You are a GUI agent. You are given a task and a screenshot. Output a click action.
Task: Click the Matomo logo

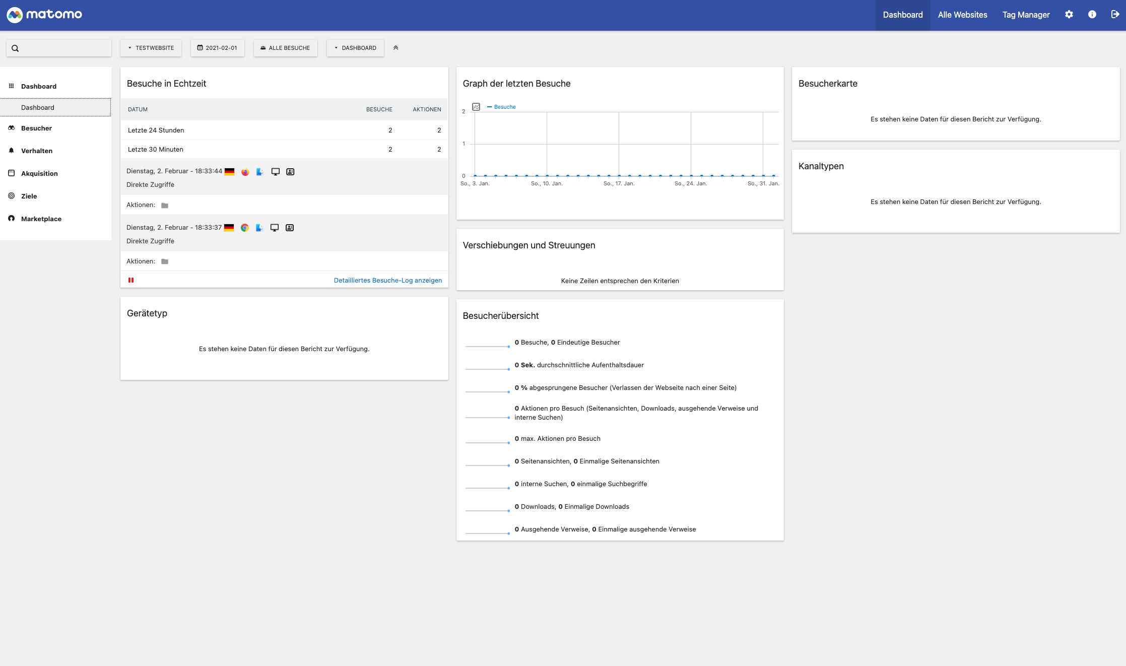(x=44, y=15)
